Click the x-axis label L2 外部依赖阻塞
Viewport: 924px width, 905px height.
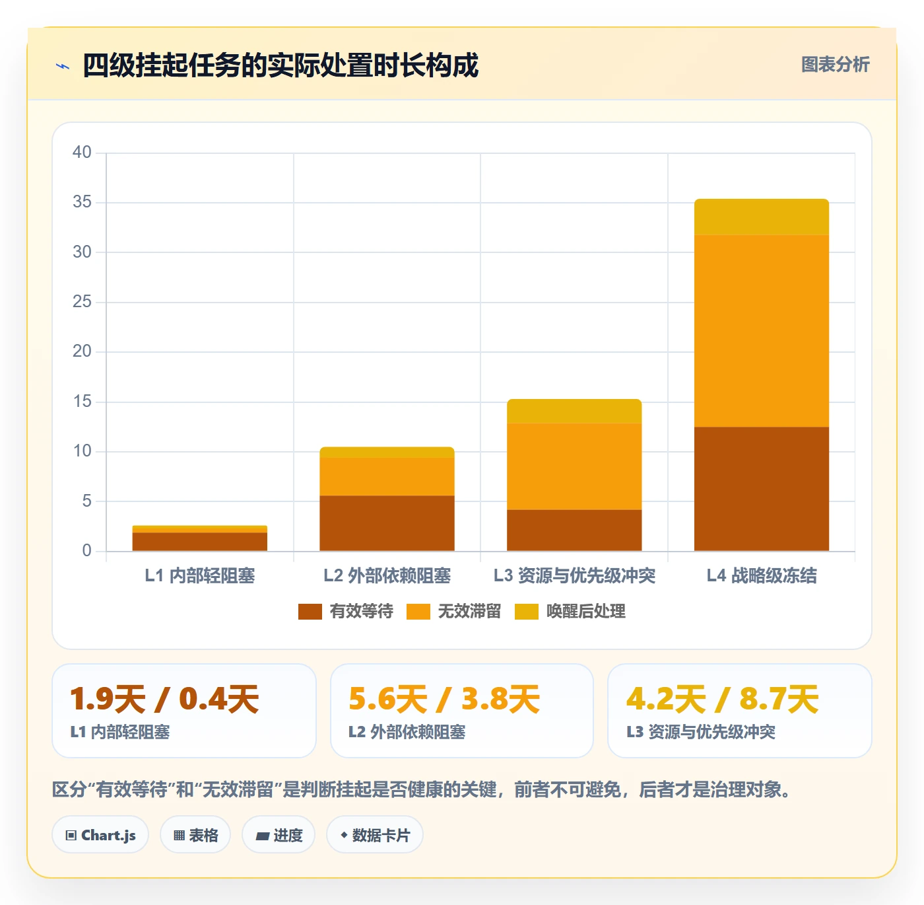pos(387,576)
